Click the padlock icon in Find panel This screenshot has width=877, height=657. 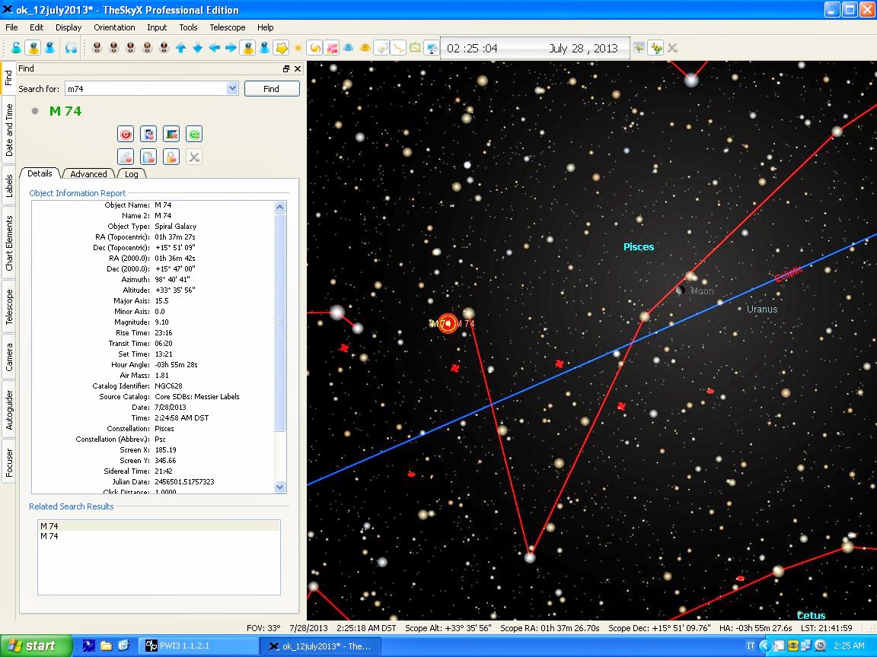pos(172,157)
